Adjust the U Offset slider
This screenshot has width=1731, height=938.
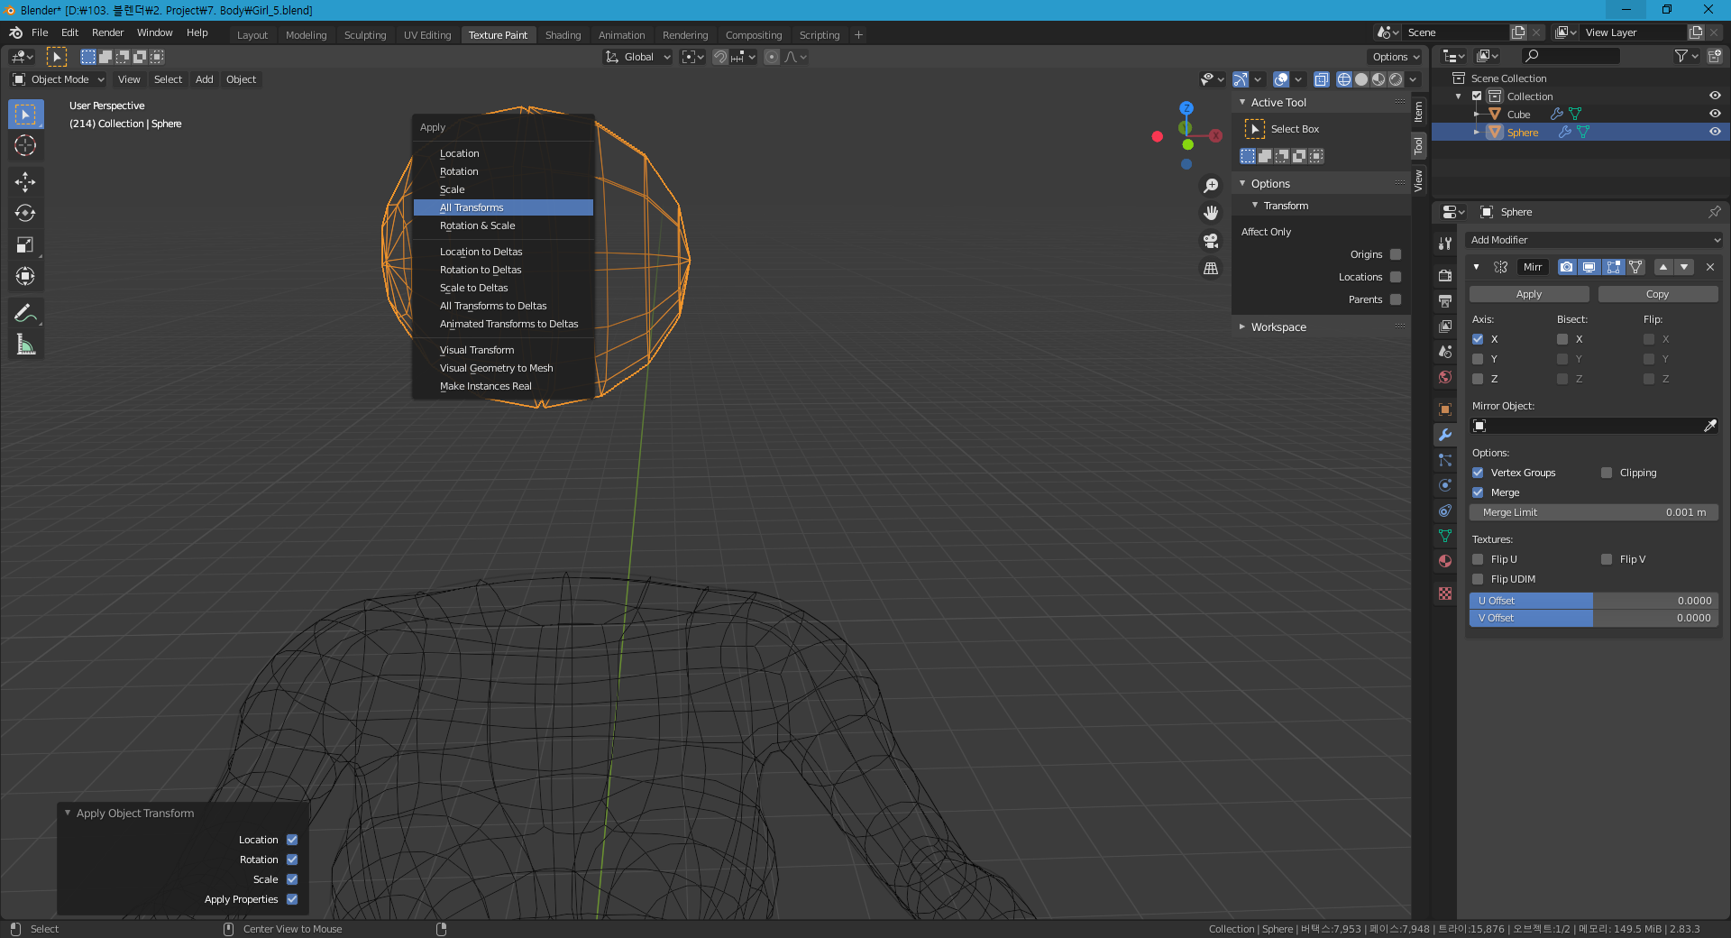click(x=1594, y=601)
